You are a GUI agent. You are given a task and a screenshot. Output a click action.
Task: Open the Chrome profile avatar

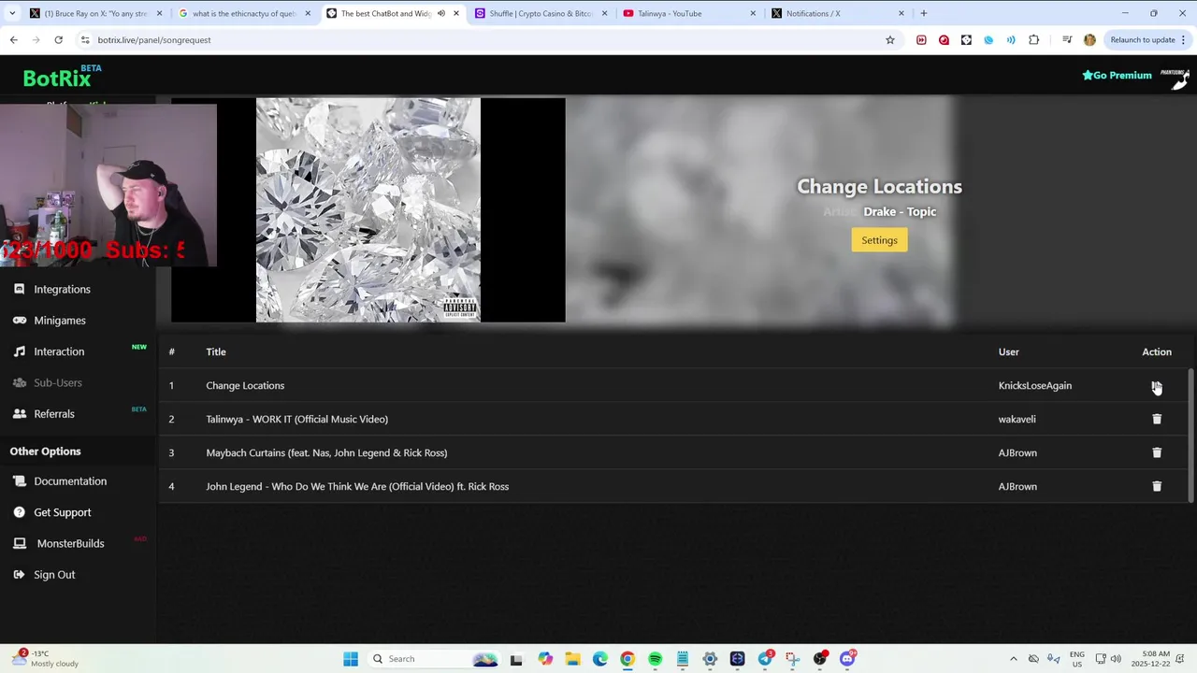tap(1089, 39)
